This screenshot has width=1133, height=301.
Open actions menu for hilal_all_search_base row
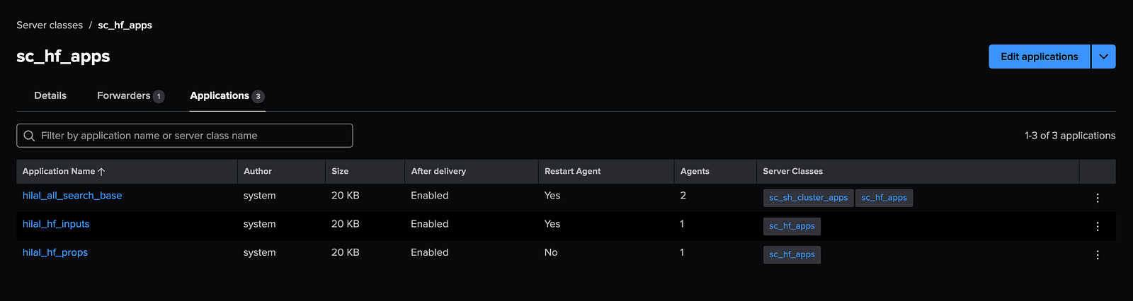click(x=1097, y=199)
